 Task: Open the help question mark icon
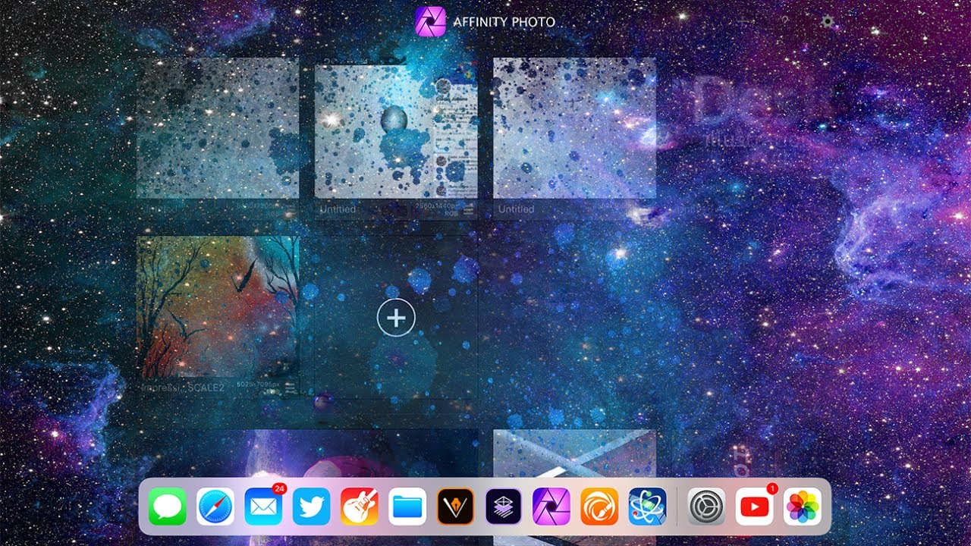[785, 22]
